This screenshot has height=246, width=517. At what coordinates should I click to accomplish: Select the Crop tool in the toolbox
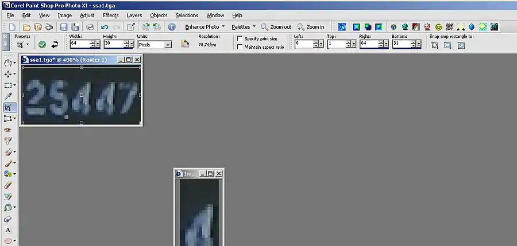point(8,107)
